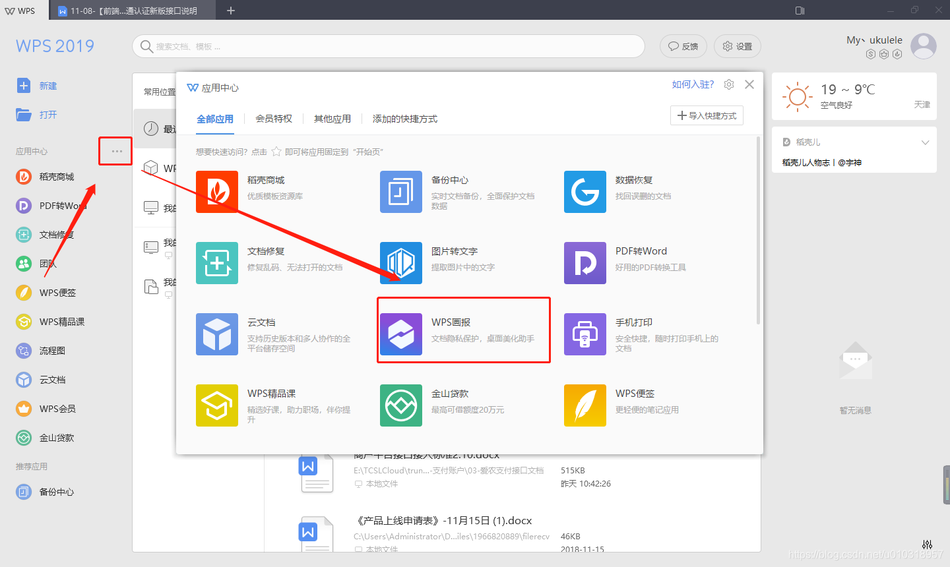Open 手机打印 app icon
950x567 pixels.
(x=585, y=334)
